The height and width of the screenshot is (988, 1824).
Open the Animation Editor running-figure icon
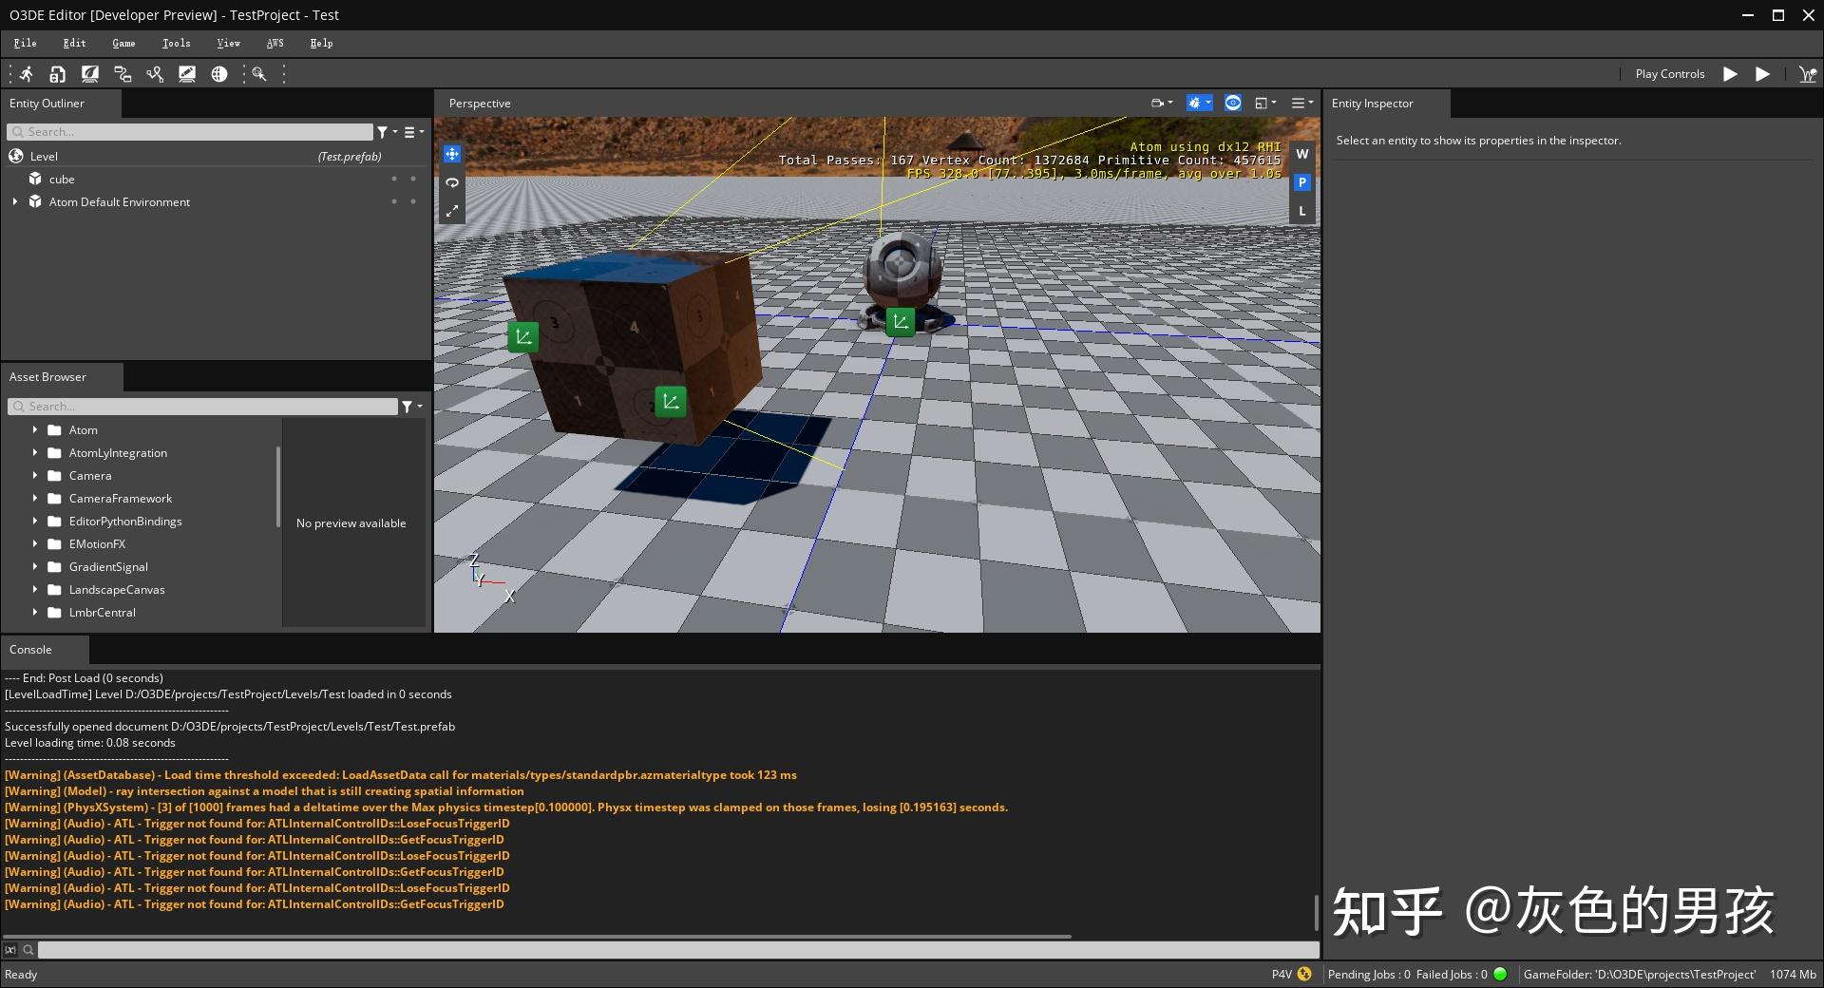(x=27, y=74)
